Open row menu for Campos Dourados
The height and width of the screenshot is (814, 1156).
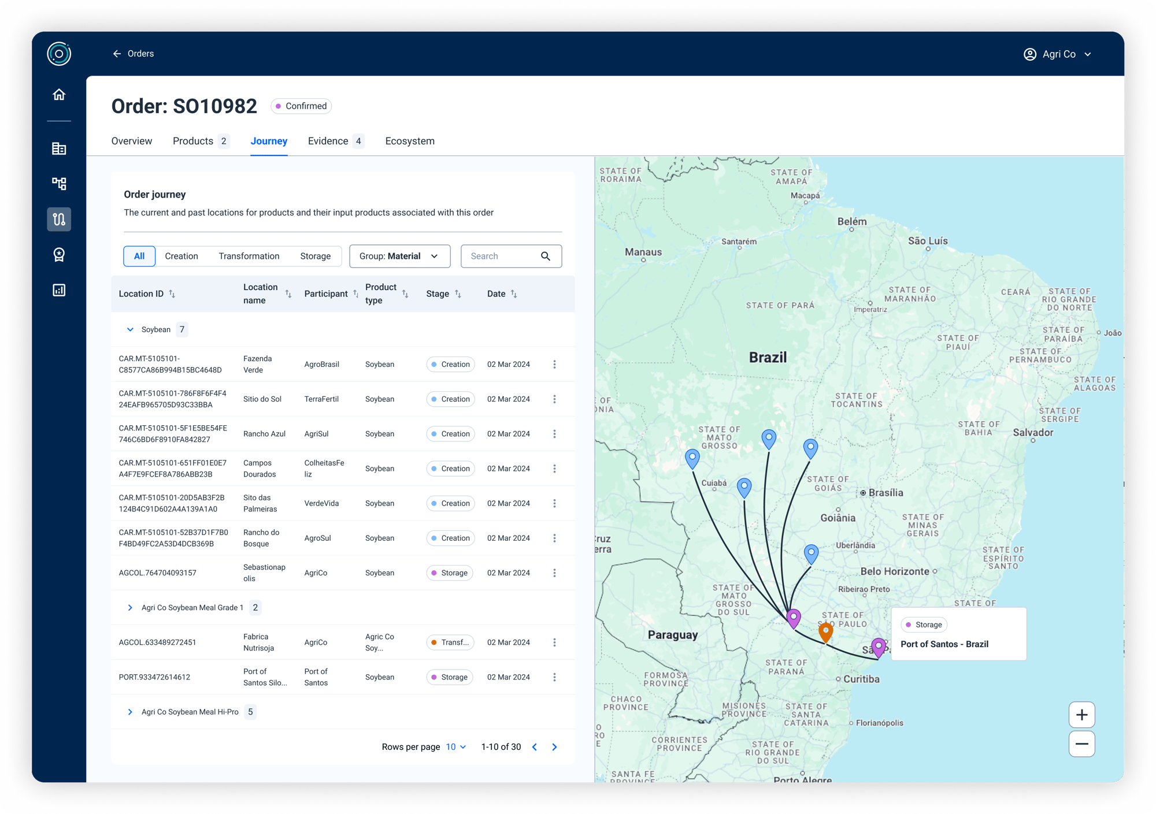554,469
